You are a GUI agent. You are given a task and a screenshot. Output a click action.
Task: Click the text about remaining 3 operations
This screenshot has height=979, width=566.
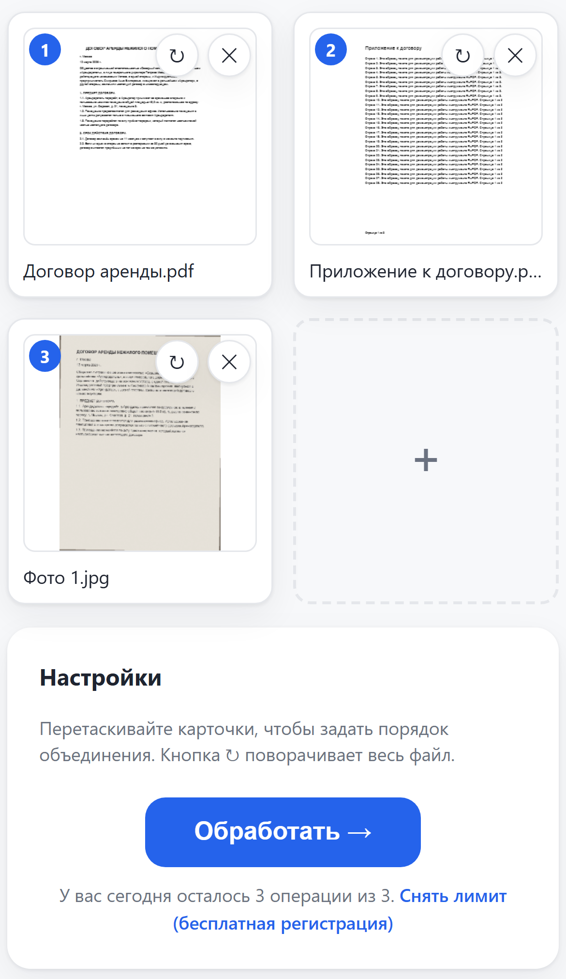(227, 896)
